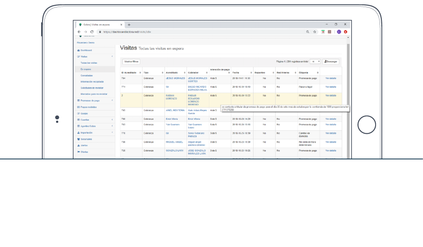Viewport: 423px width, 247px height.
Task: Click the browser profile avatar
Action: click(339, 32)
